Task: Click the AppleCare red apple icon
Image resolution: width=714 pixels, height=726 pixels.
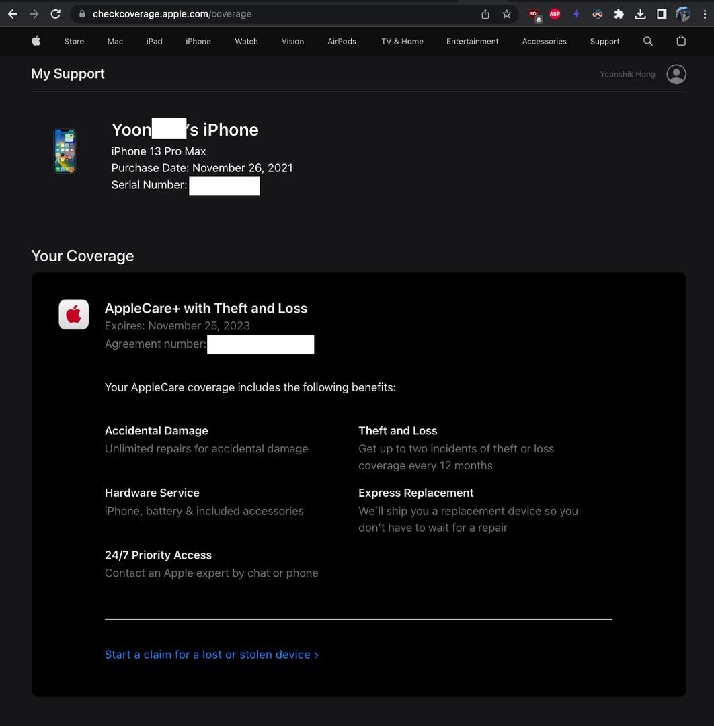Action: coord(74,315)
